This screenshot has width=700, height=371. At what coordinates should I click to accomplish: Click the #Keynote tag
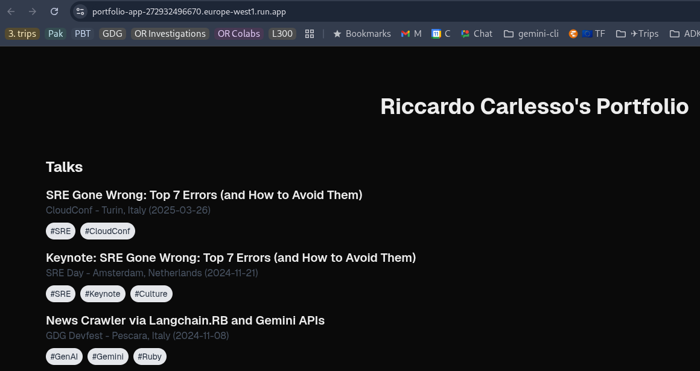103,294
